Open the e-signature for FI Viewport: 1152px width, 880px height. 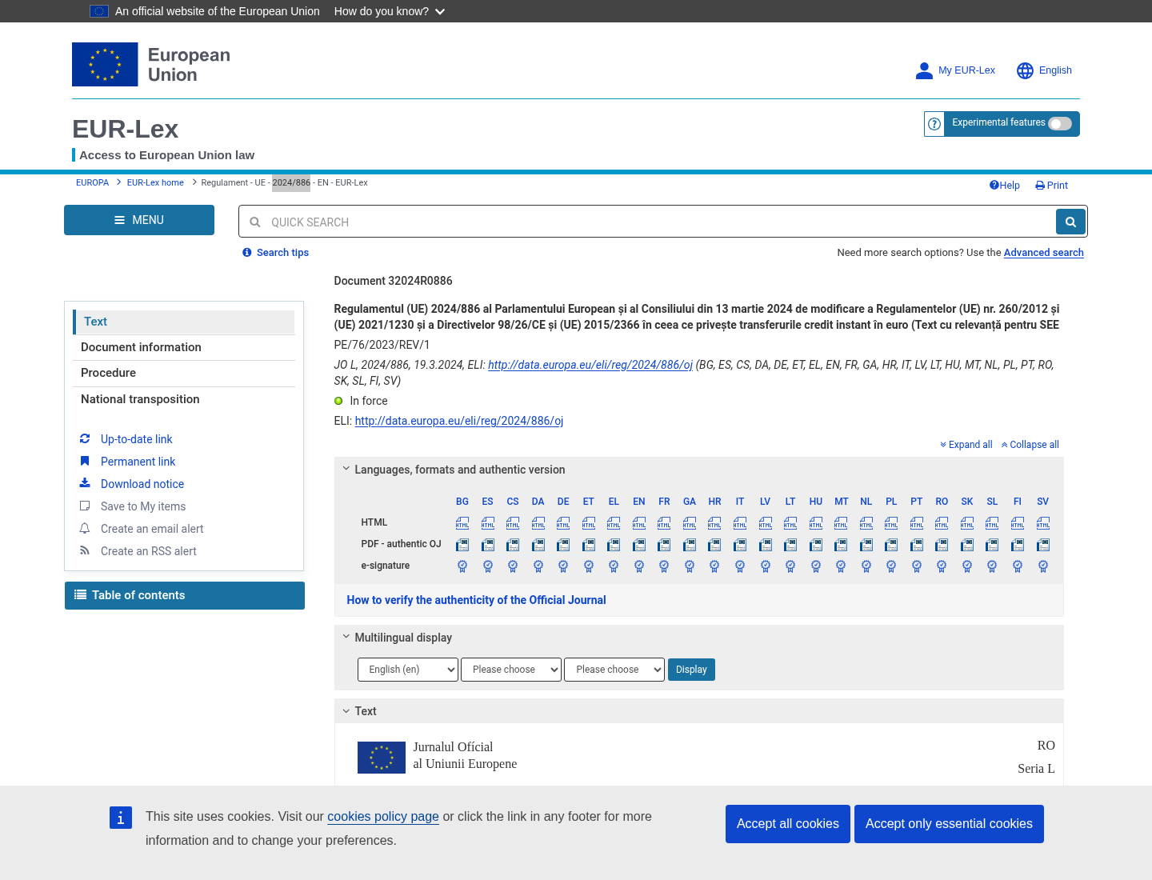click(1018, 566)
